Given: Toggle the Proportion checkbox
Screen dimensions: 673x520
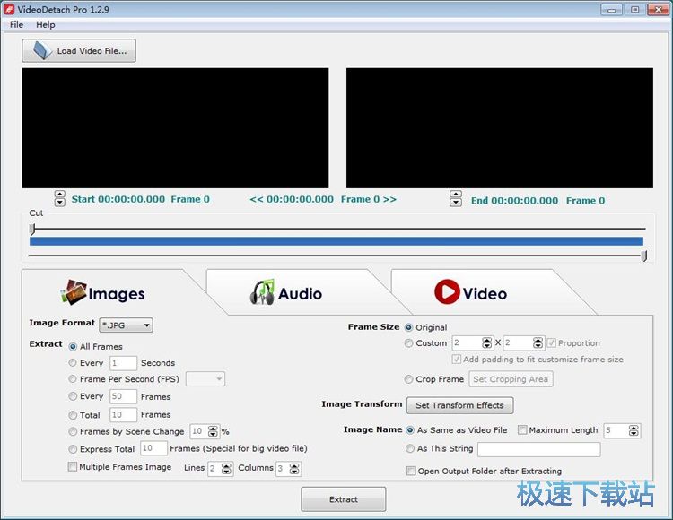Looking at the screenshot, I should click(x=552, y=343).
